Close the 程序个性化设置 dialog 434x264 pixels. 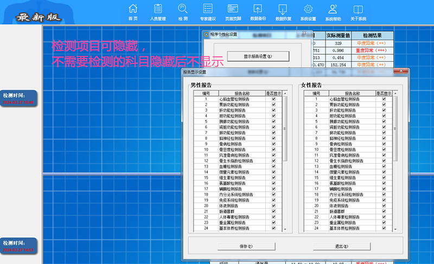(304, 33)
